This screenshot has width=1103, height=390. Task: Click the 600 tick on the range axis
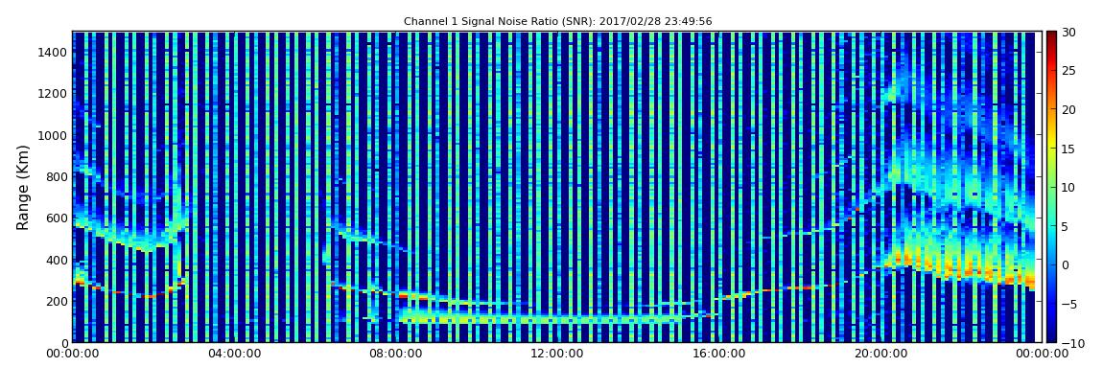(x=57, y=218)
